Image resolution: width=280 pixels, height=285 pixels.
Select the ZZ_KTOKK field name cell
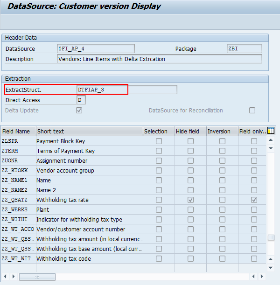[x=18, y=171]
